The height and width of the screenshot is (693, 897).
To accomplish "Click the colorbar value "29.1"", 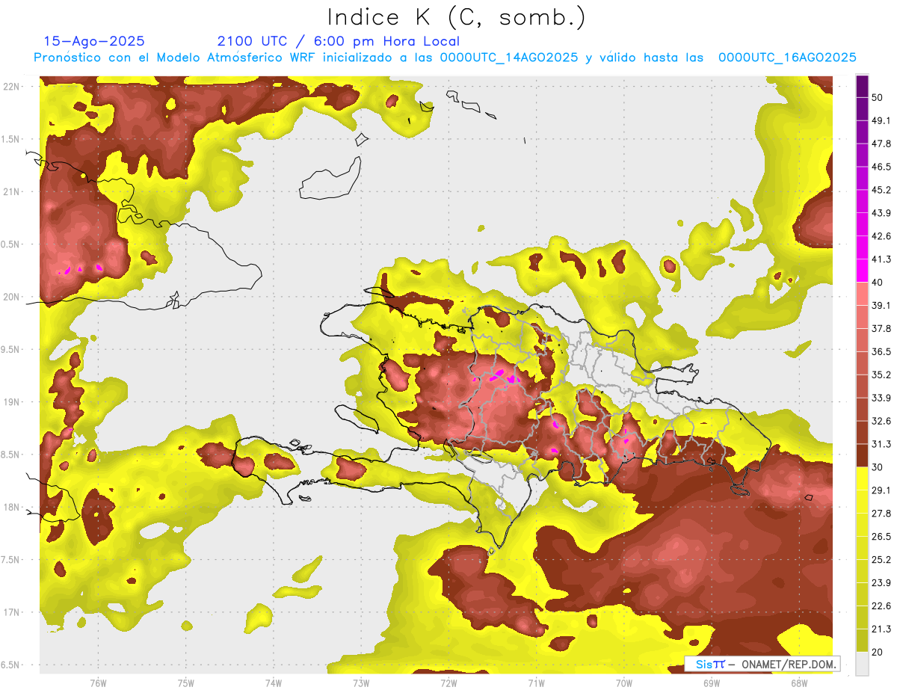I will point(881,490).
